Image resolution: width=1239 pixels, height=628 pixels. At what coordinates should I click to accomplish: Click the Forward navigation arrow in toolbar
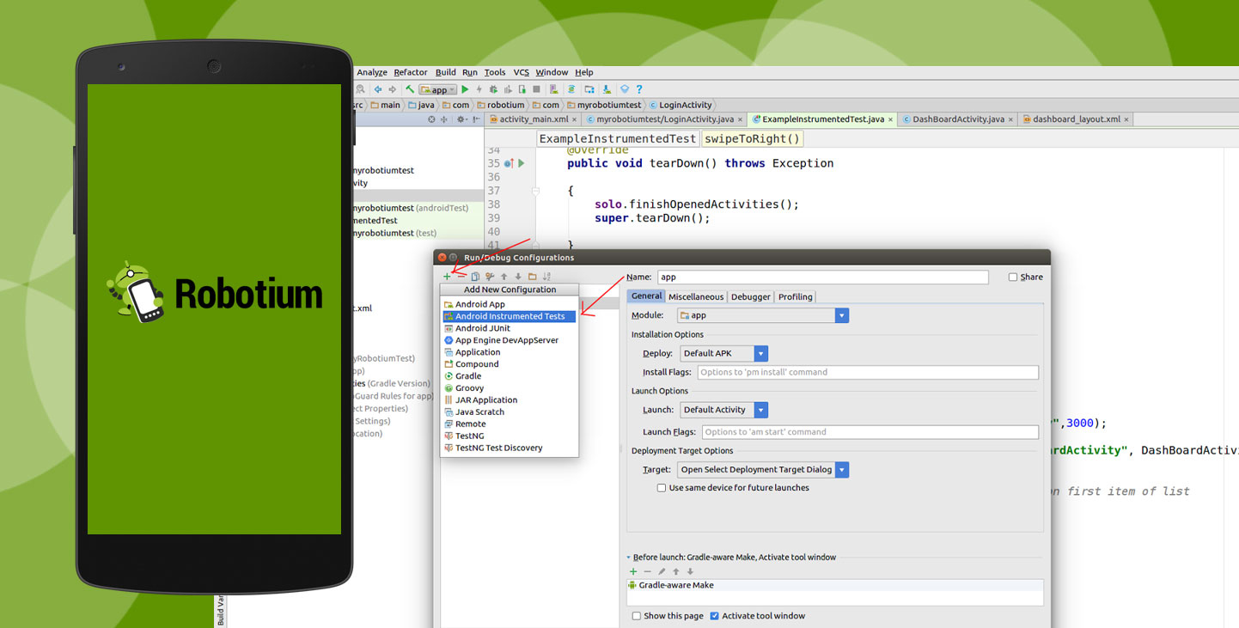click(x=393, y=89)
